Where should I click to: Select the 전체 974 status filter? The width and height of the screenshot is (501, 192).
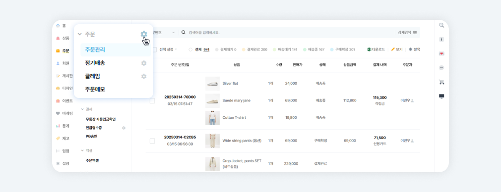click(199, 50)
